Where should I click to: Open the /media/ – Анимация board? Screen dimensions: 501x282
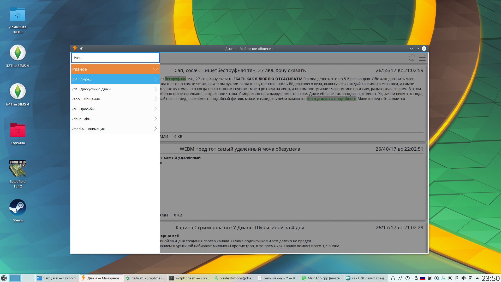115,129
